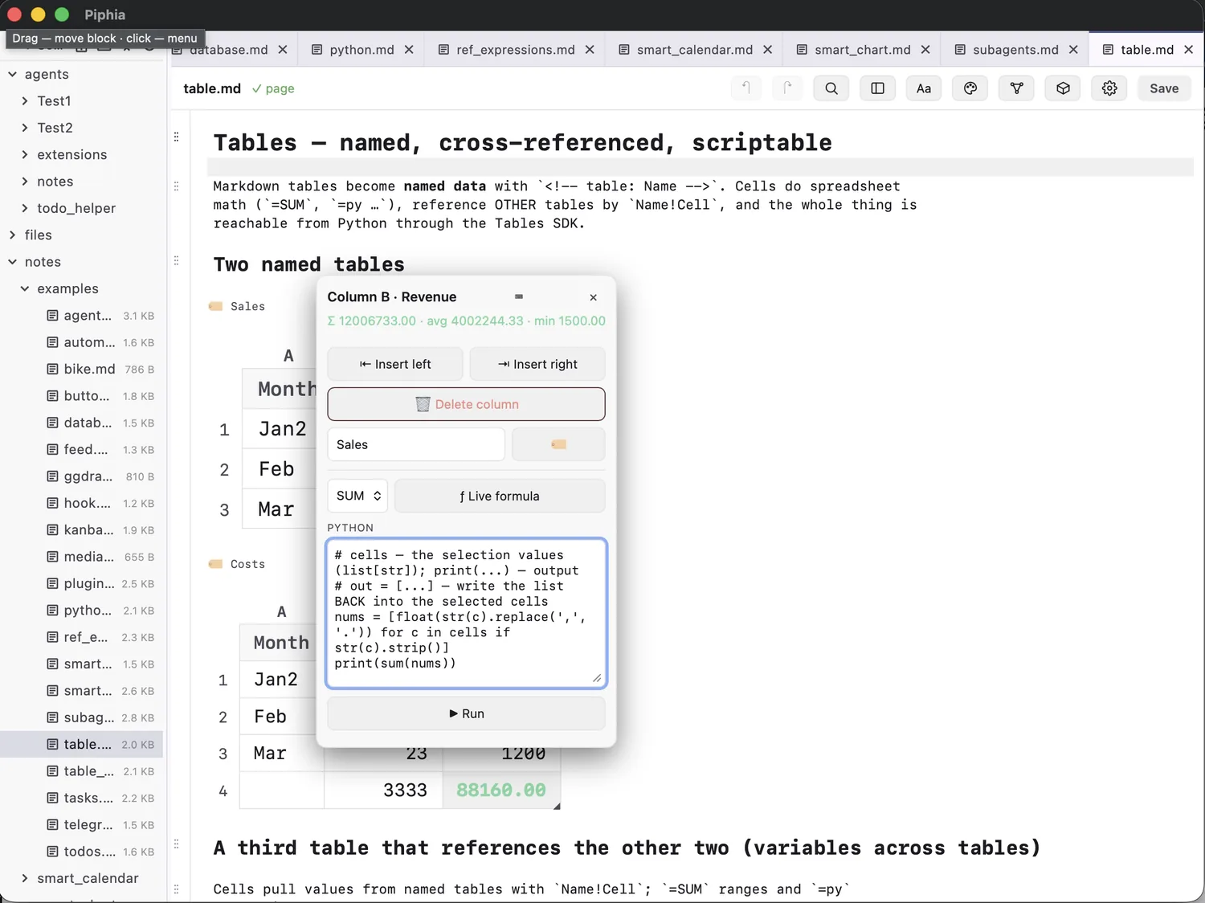Click the redo arrow in toolbar
This screenshot has width=1205, height=903.
[x=787, y=88]
